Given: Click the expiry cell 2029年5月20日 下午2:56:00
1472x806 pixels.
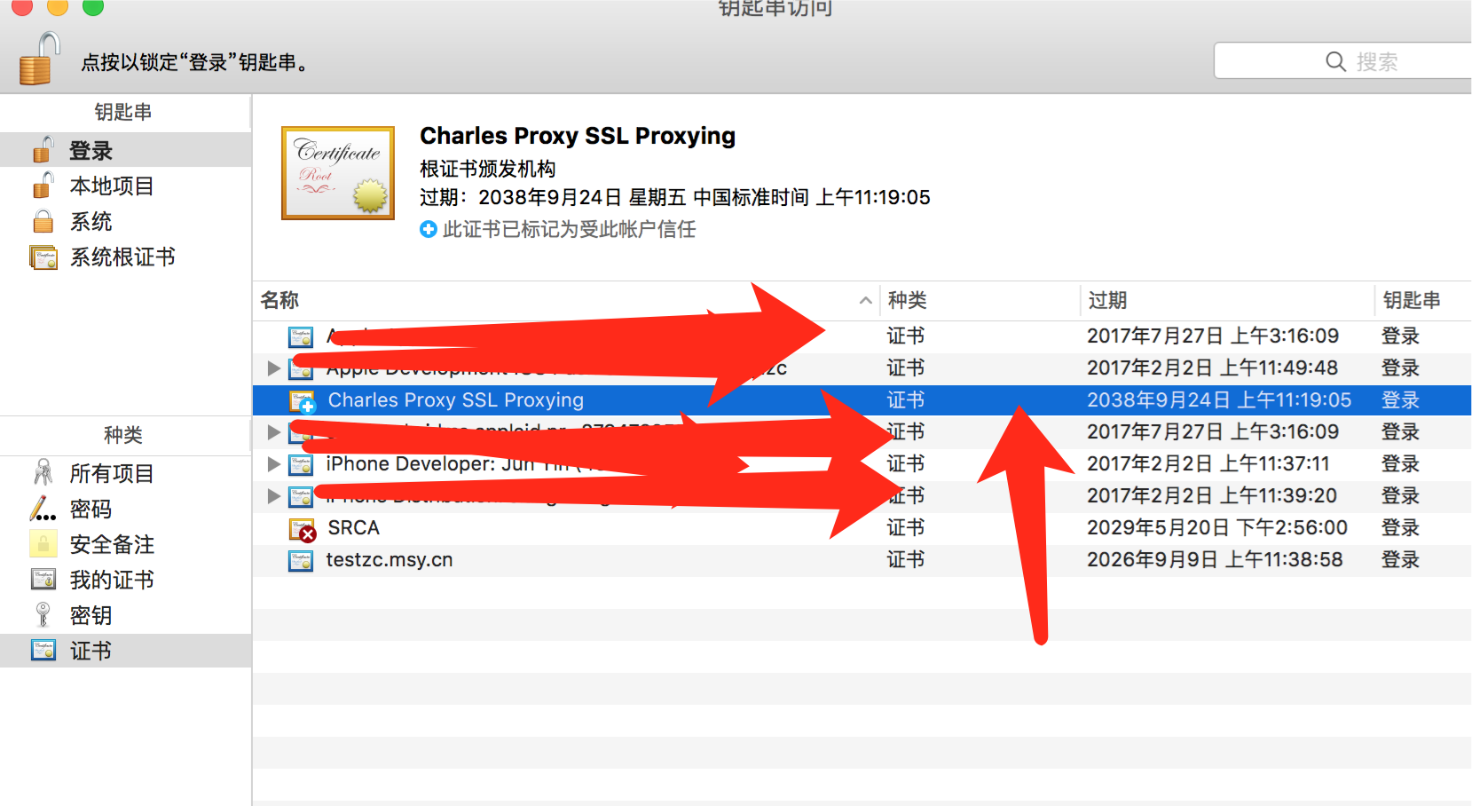Looking at the screenshot, I should coord(1217,527).
